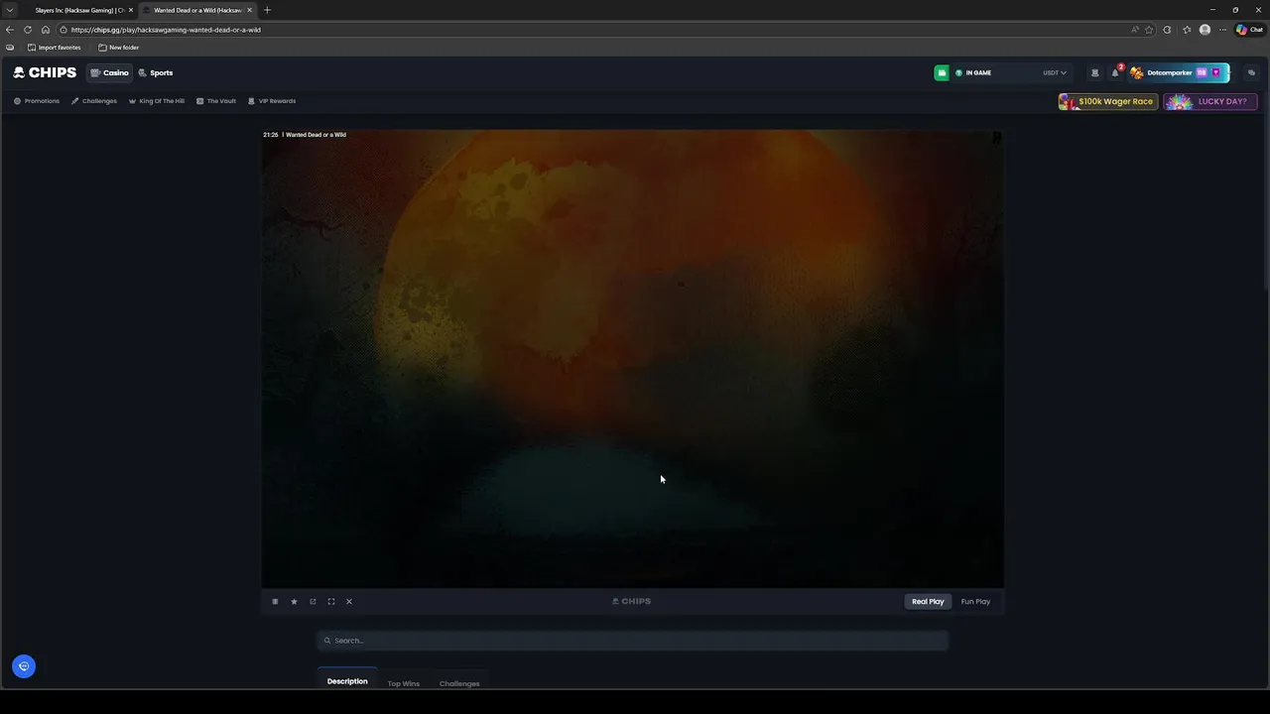Close the game with X icon
Viewport: 1270px width, 714px height.
tap(349, 601)
